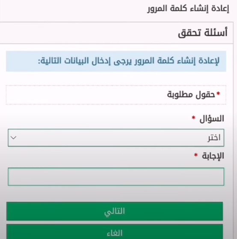The height and width of the screenshot is (239, 237).
Task: Click the السؤال field label
Action: pyautogui.click(x=212, y=119)
